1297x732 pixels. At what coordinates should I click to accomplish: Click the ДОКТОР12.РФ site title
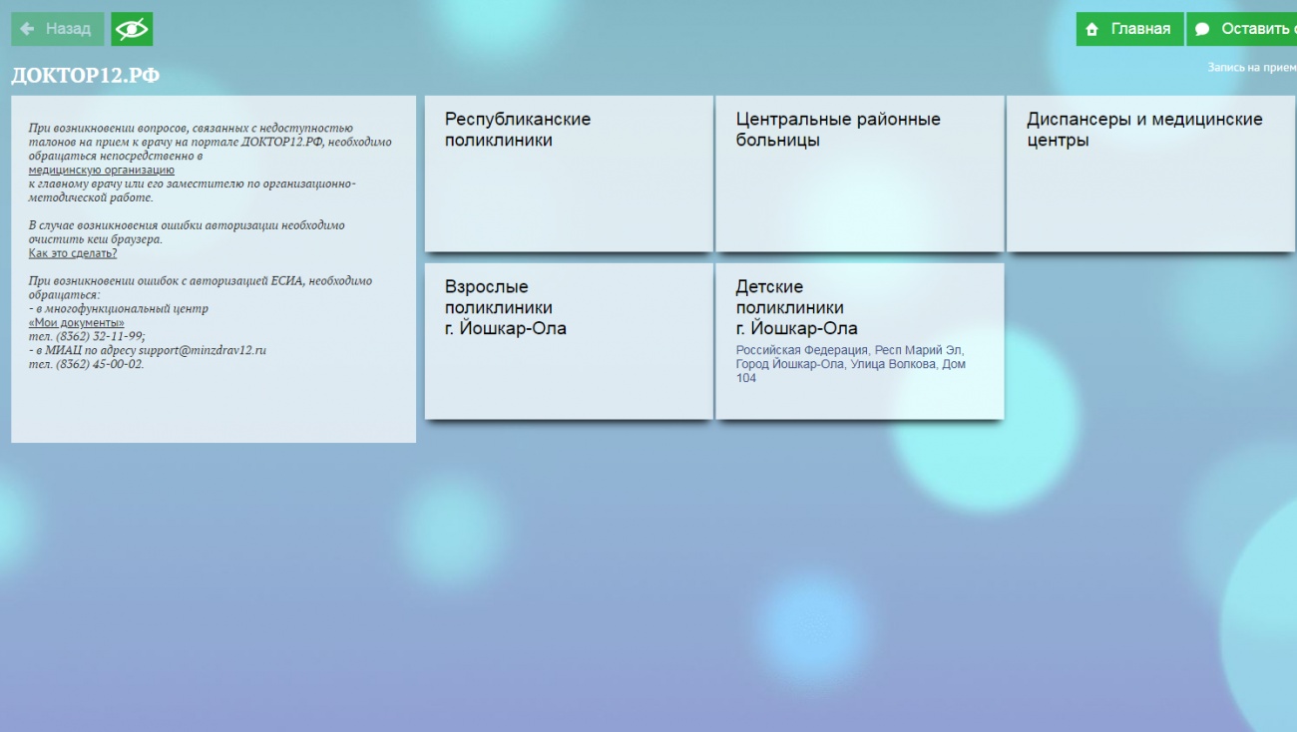85,76
